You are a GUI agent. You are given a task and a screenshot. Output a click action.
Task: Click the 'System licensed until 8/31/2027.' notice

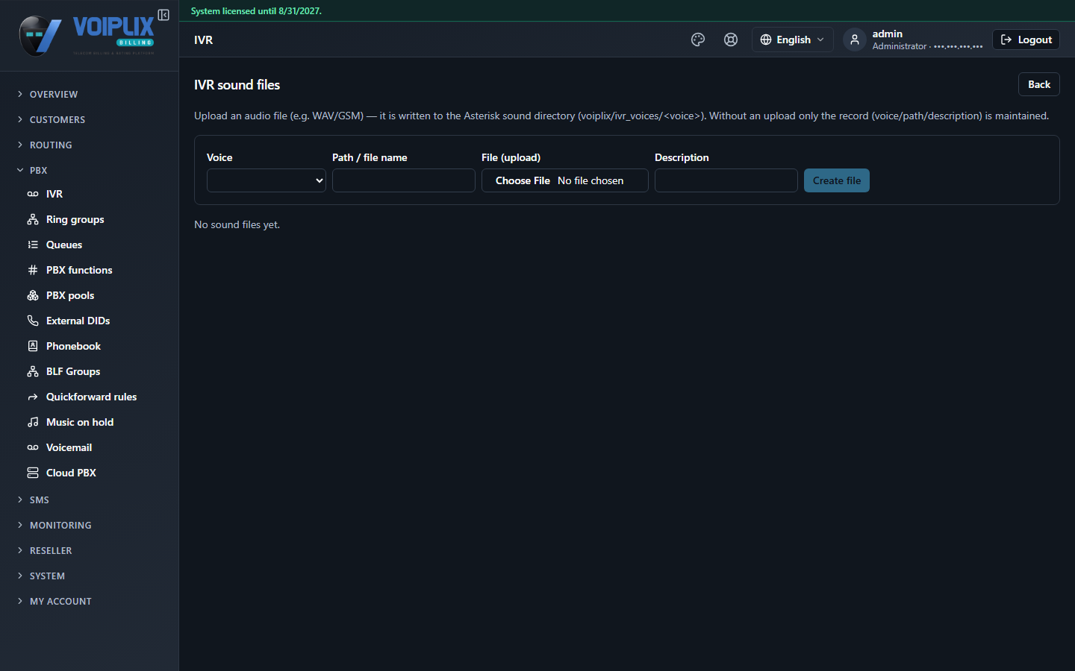(256, 11)
